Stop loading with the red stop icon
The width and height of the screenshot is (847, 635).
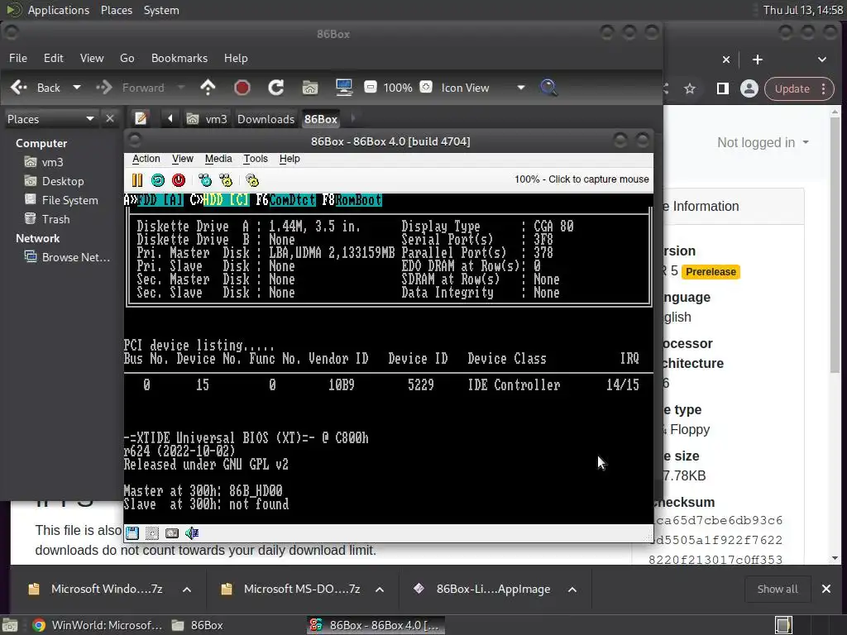[x=242, y=88]
